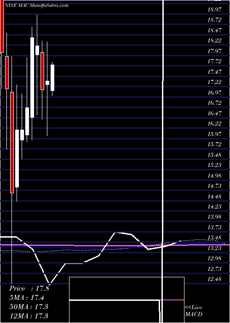Click the 50MA : 17.3 readout
The width and height of the screenshot is (230, 323).
pos(29,306)
